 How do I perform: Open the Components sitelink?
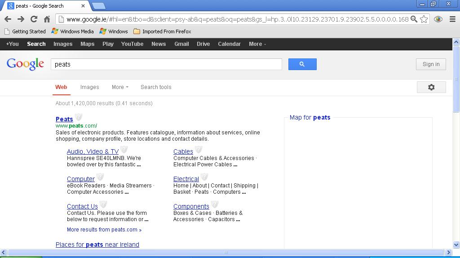point(191,206)
